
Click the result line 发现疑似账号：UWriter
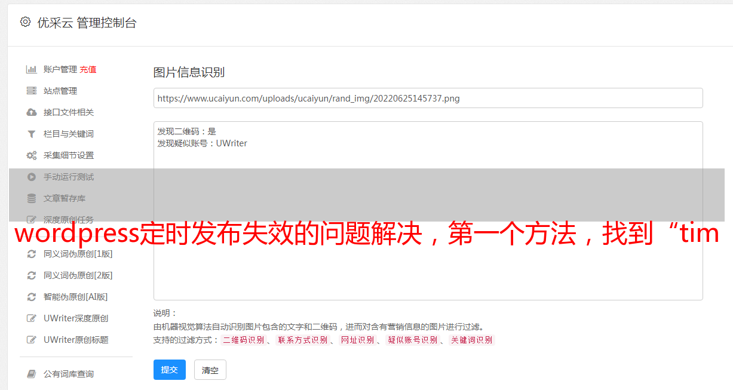[203, 143]
